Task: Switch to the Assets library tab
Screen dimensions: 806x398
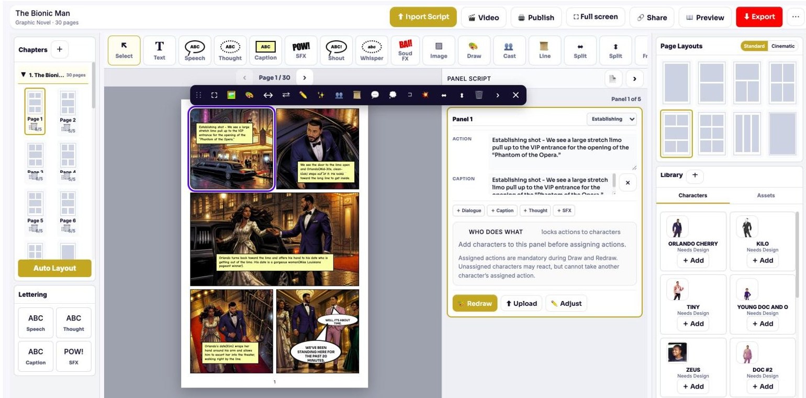Action: coord(766,195)
